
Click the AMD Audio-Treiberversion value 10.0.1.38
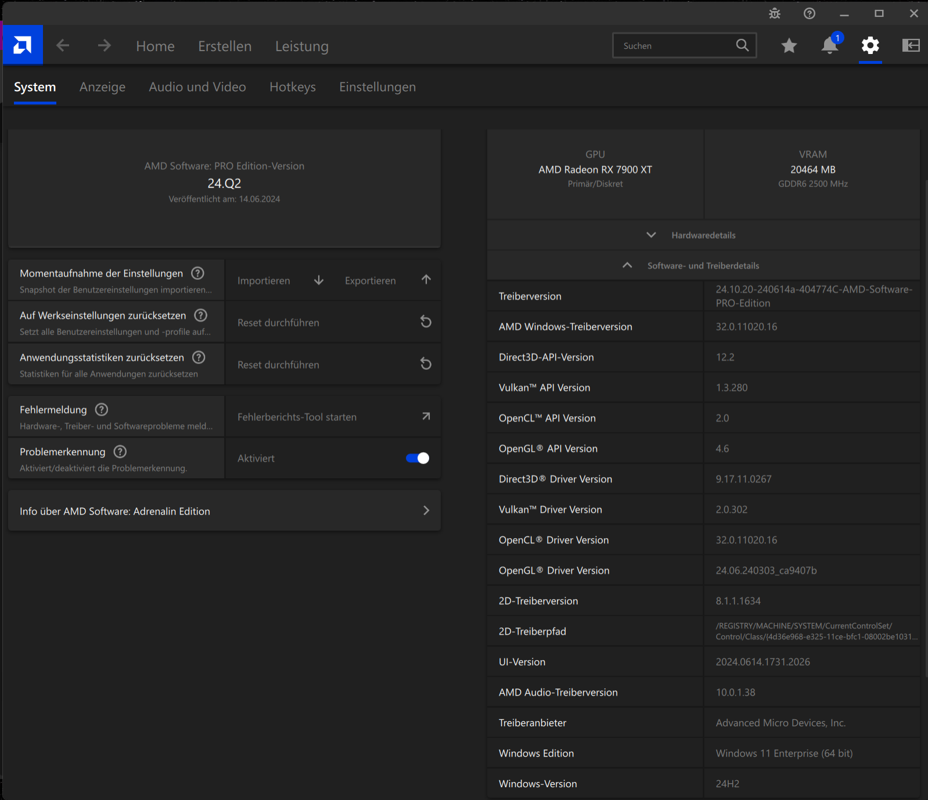(735, 693)
